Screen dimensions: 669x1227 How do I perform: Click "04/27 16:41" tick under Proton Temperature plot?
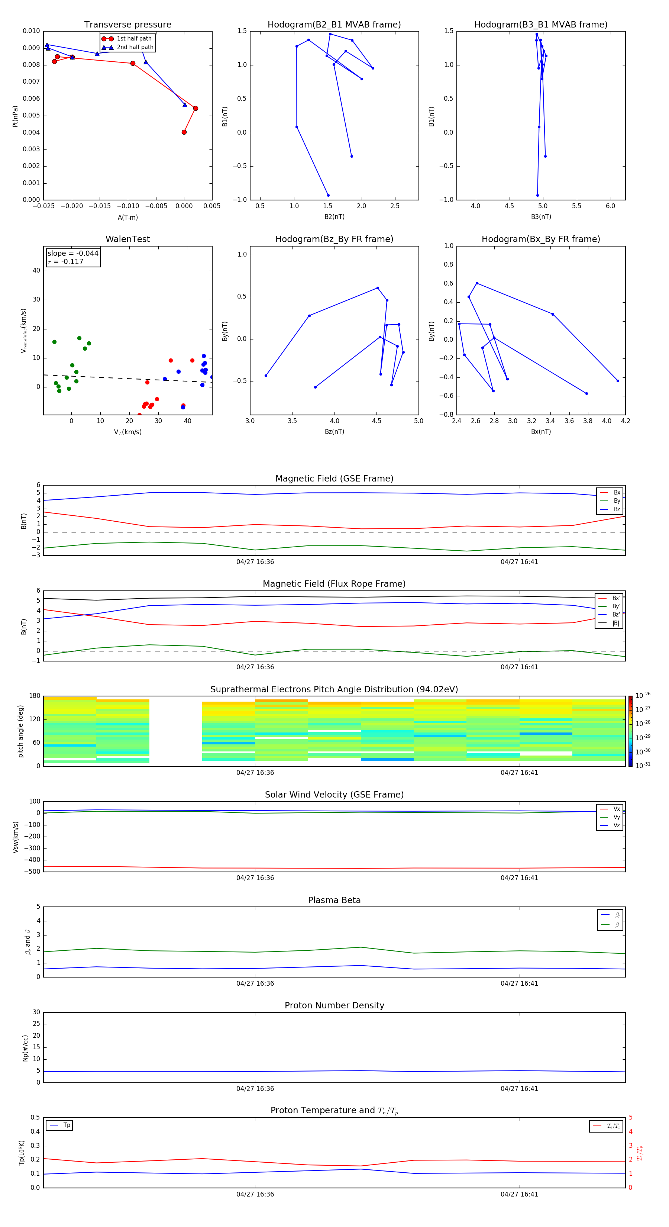tap(519, 1194)
